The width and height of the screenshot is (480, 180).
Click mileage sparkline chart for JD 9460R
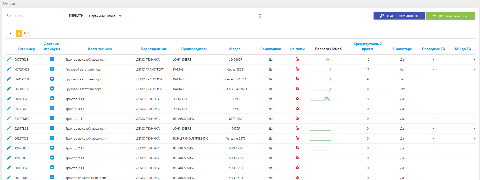(320, 60)
